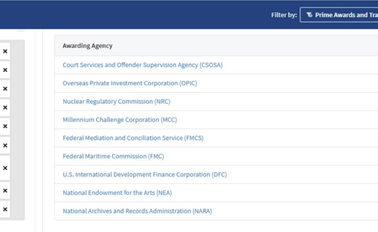
Task: Open Court Services and Offender Supervision Agency link
Action: tap(143, 65)
